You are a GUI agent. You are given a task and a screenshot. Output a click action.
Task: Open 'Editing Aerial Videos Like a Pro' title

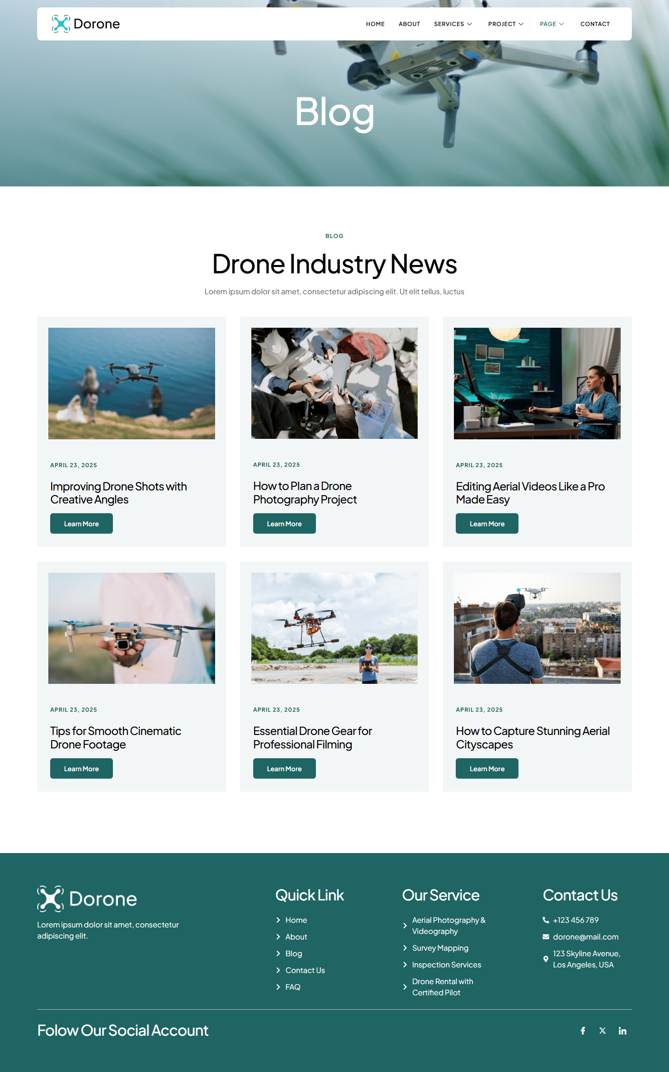point(530,493)
